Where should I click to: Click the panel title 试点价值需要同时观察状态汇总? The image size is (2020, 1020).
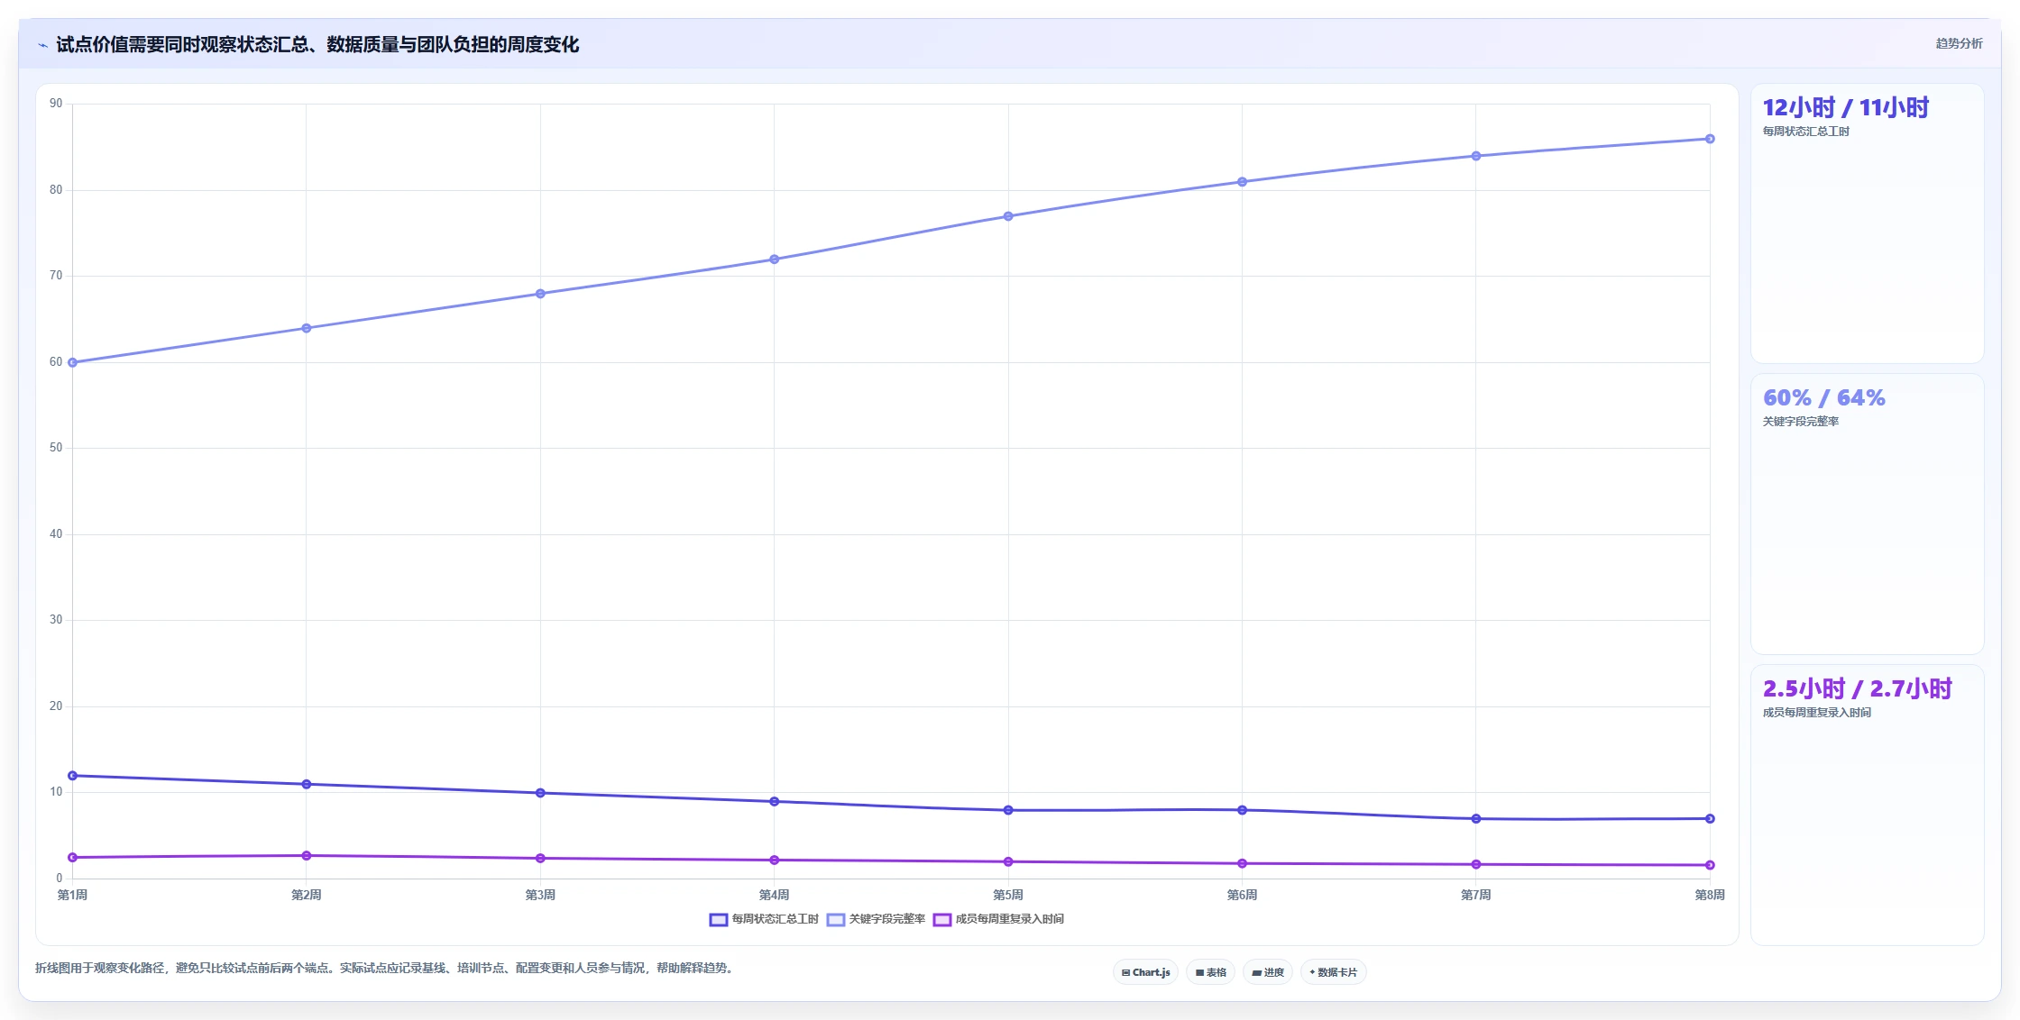(x=317, y=44)
